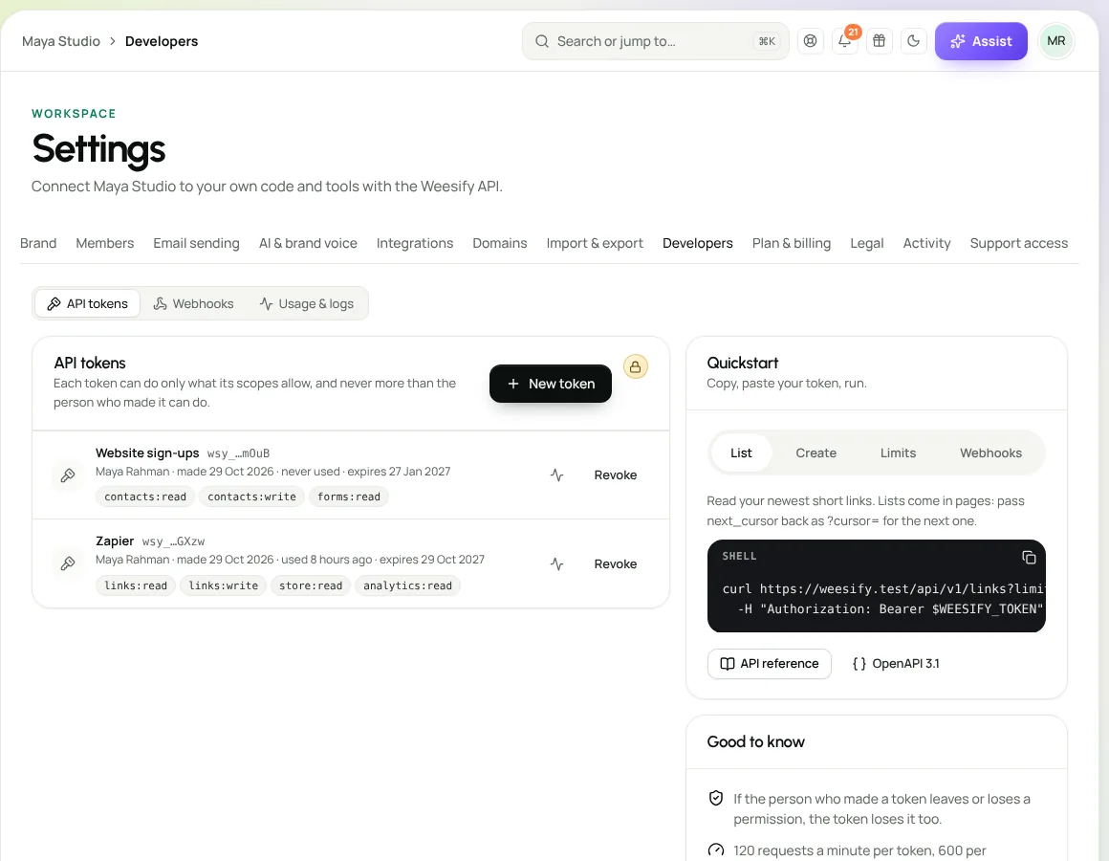The height and width of the screenshot is (861, 1109).
Task: Copy the shell code snippet
Action: (1029, 558)
